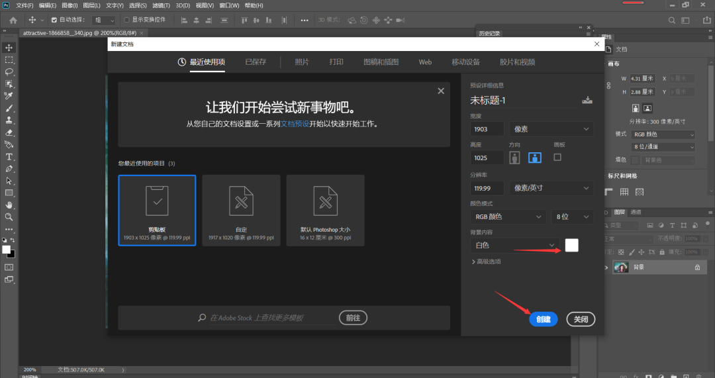The image size is (715, 378).
Task: Open the width units dropdown
Action: pyautogui.click(x=551, y=128)
